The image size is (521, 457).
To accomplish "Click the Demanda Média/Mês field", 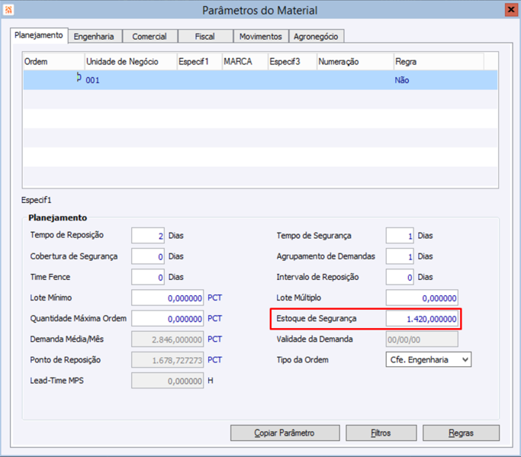I will coord(168,339).
